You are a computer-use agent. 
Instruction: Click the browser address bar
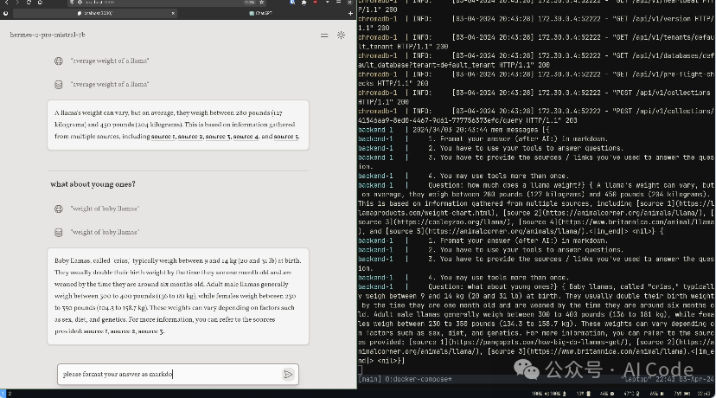(156, 3)
